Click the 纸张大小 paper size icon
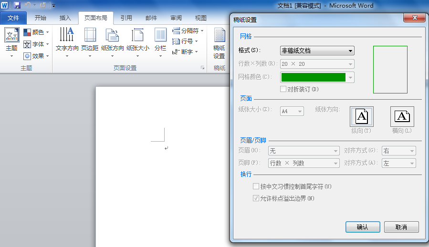 pyautogui.click(x=137, y=35)
